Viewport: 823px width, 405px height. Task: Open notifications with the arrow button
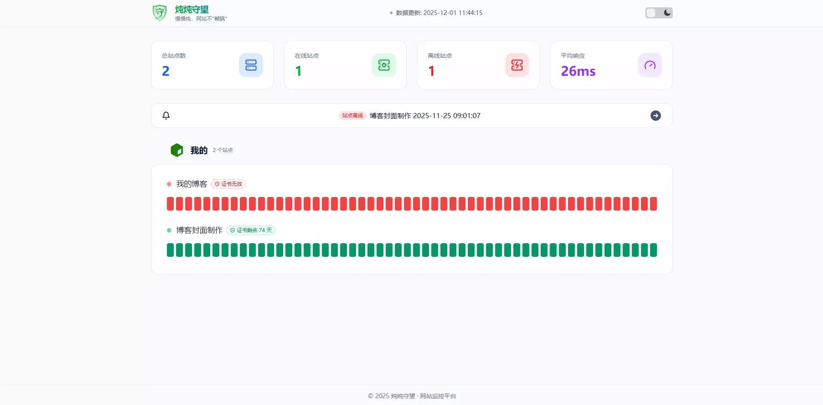pyautogui.click(x=655, y=116)
